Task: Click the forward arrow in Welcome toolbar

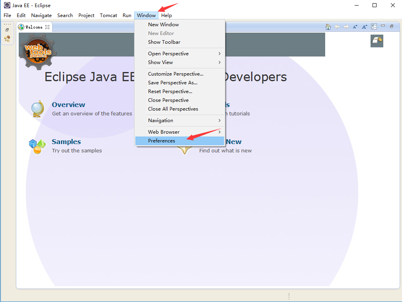Action: pos(346,27)
